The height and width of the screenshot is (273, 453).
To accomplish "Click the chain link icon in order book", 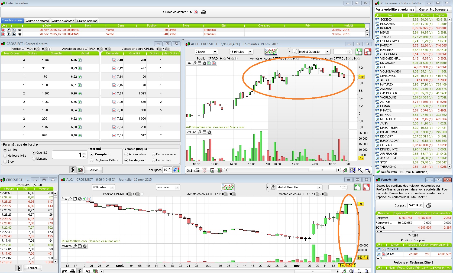I will pos(73,170).
